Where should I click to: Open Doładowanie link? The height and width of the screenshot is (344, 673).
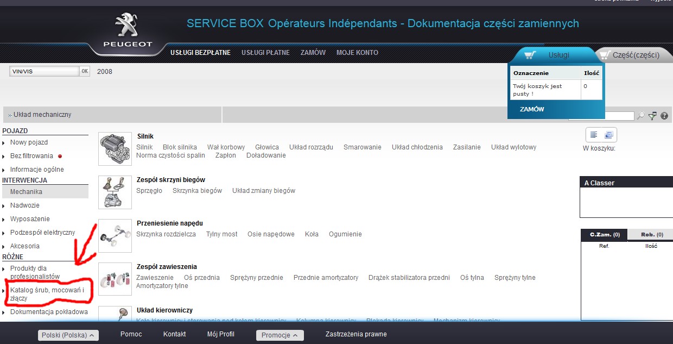click(x=266, y=155)
